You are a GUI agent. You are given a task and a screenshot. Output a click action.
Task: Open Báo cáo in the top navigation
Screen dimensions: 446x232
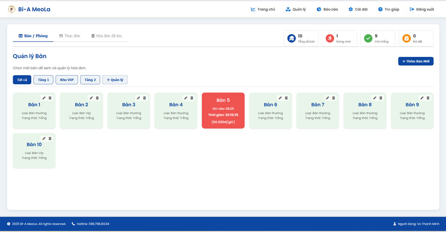tap(327, 9)
